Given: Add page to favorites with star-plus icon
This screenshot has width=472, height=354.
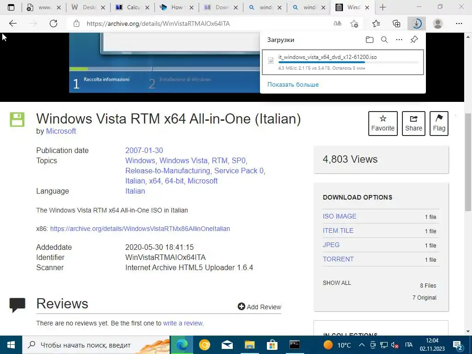Looking at the screenshot, I should click(x=354, y=24).
